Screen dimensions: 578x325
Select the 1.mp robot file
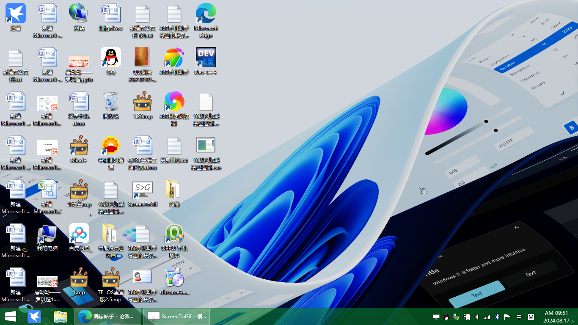[x=79, y=281]
